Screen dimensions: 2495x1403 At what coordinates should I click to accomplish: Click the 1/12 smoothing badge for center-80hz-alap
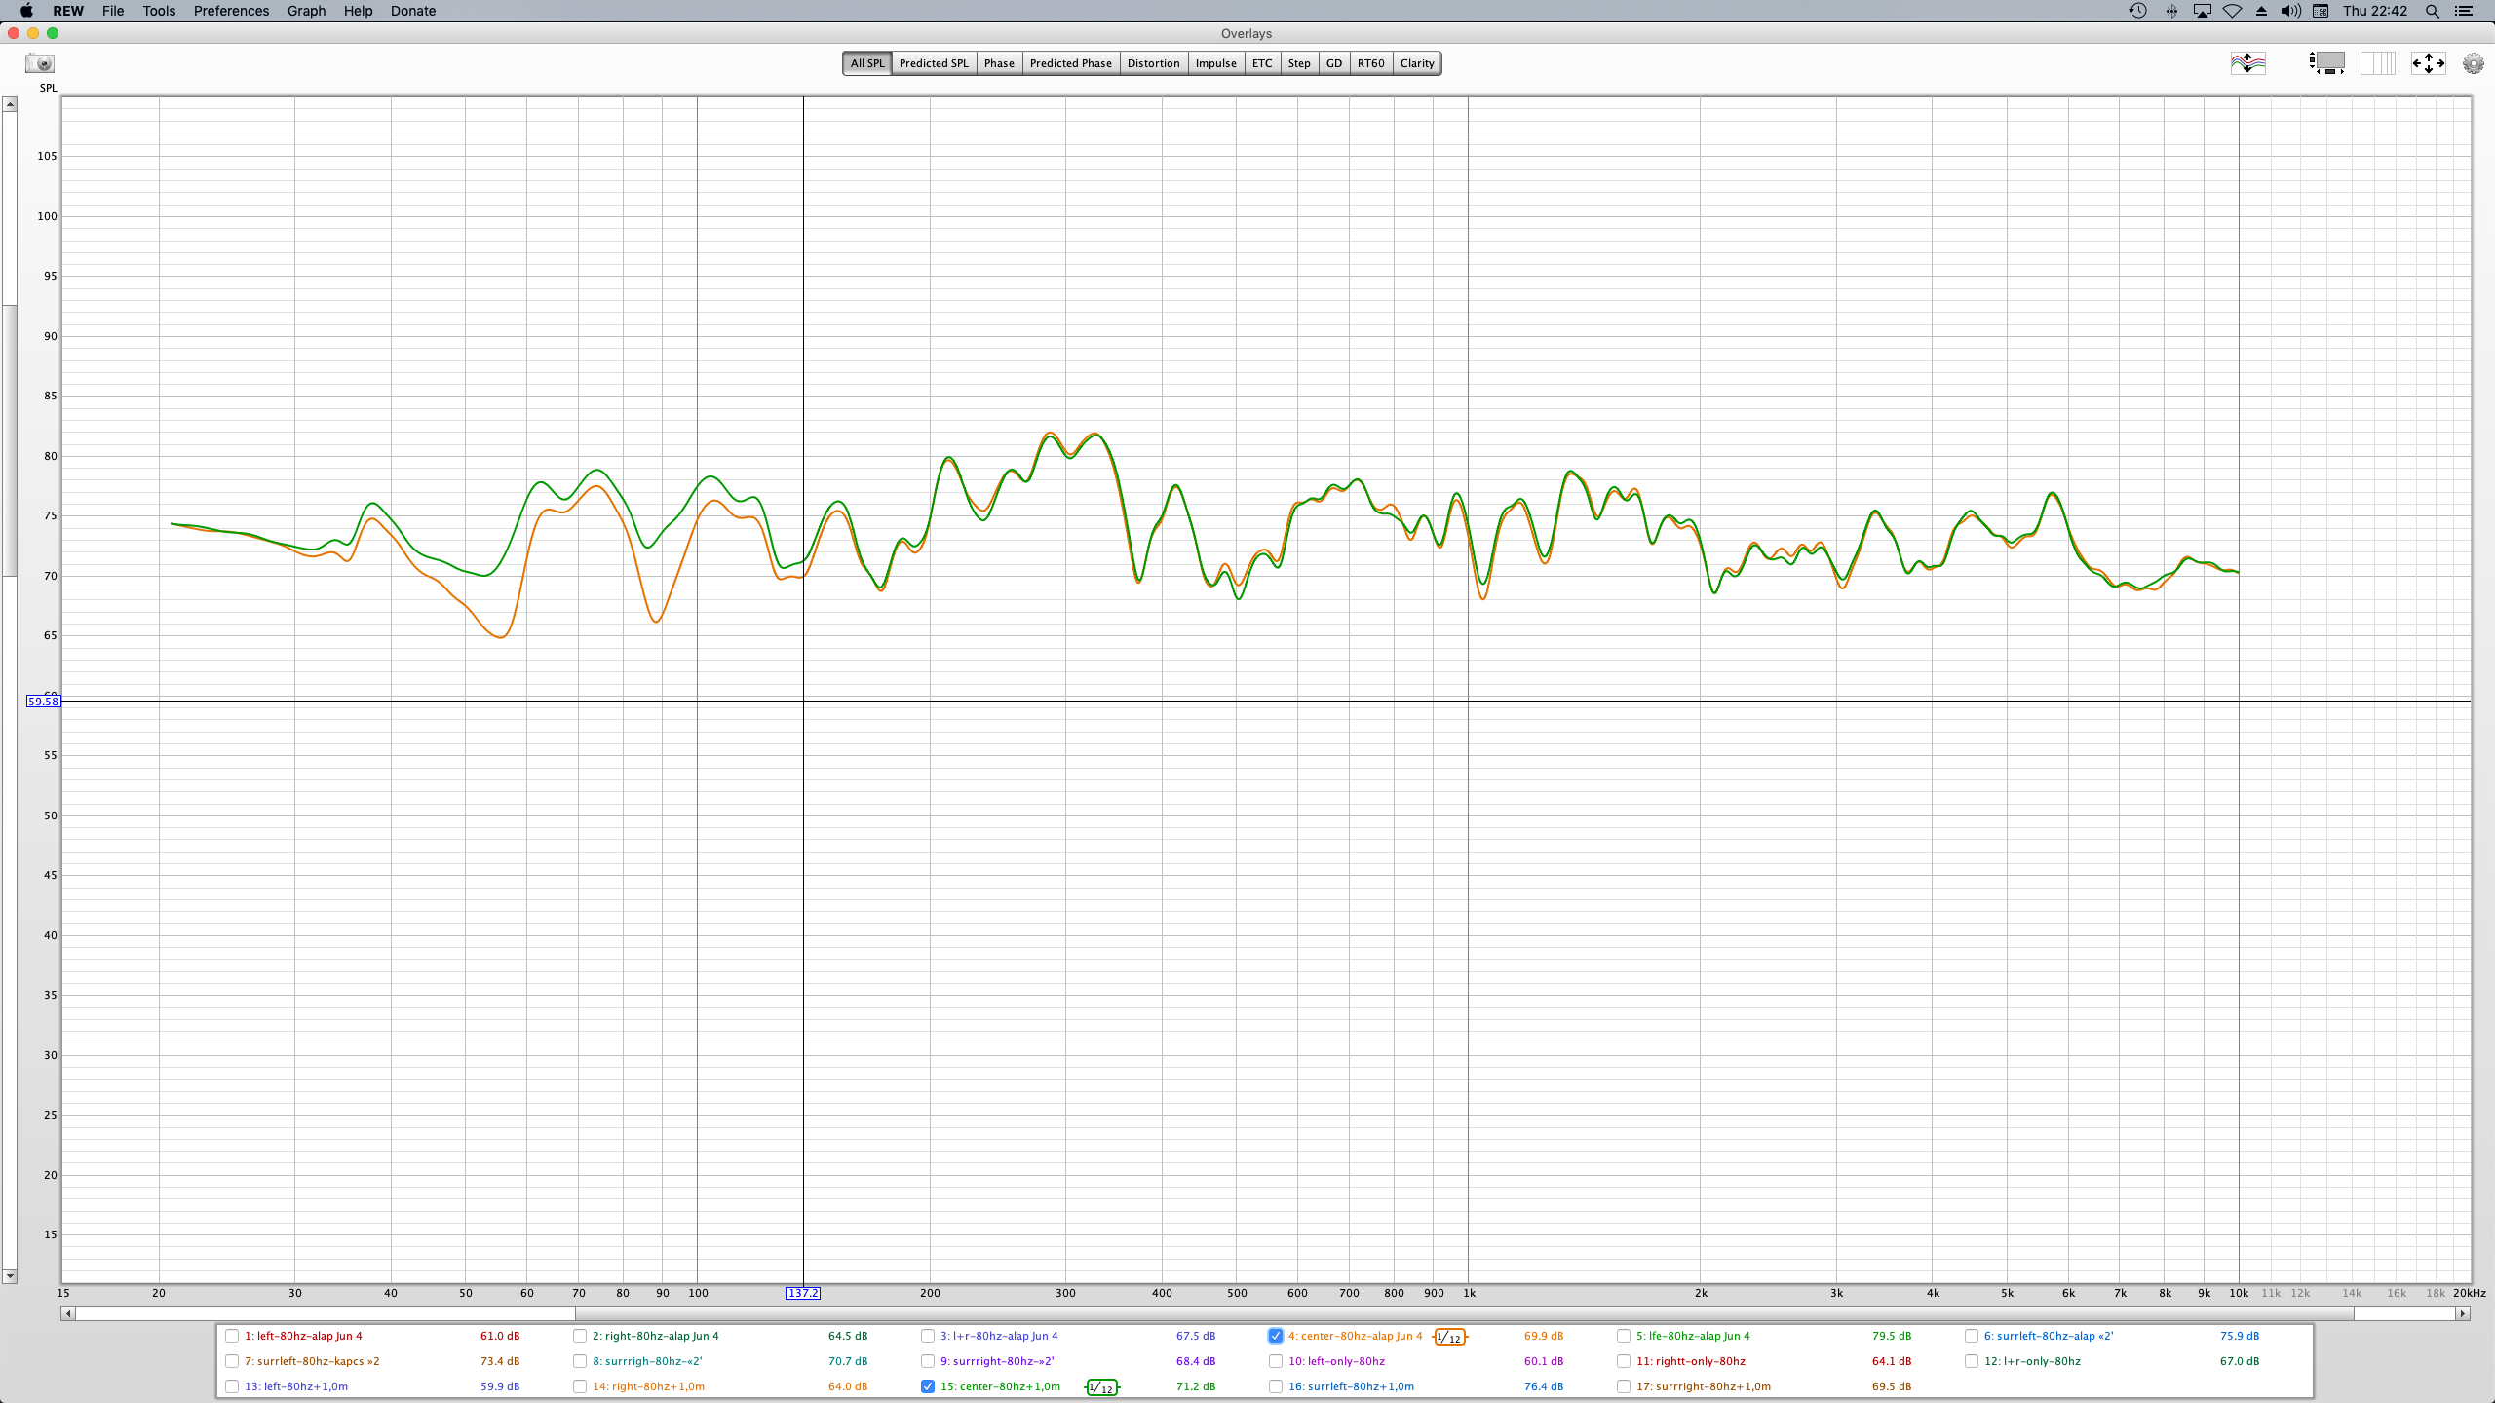pyautogui.click(x=1449, y=1337)
